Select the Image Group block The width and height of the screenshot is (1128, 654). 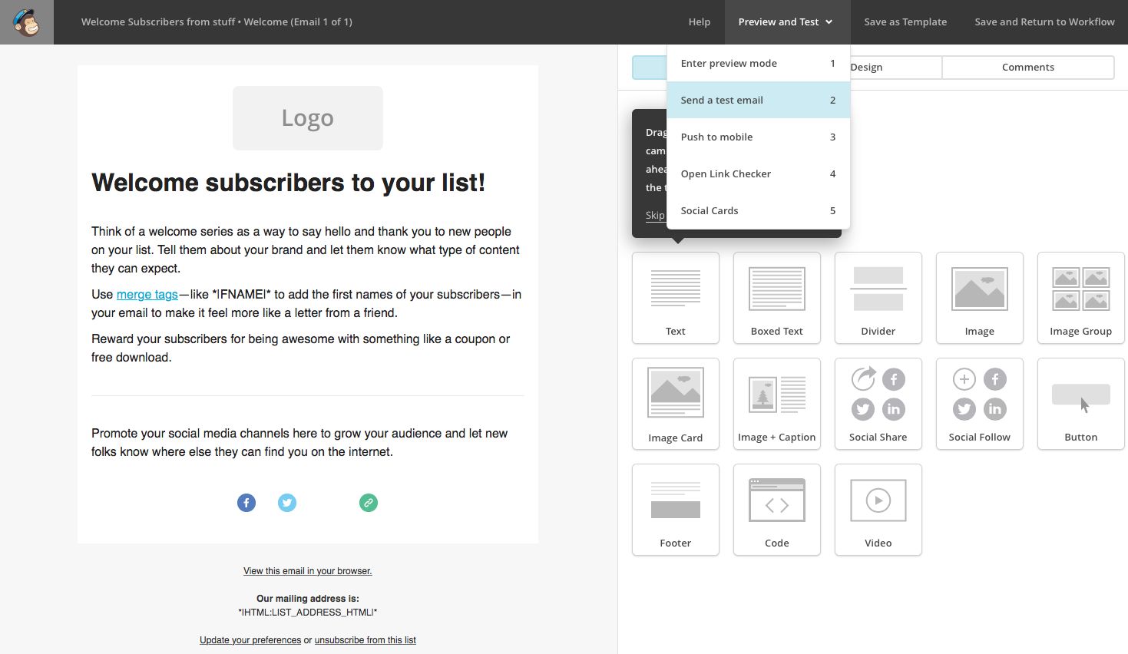pos(1081,298)
